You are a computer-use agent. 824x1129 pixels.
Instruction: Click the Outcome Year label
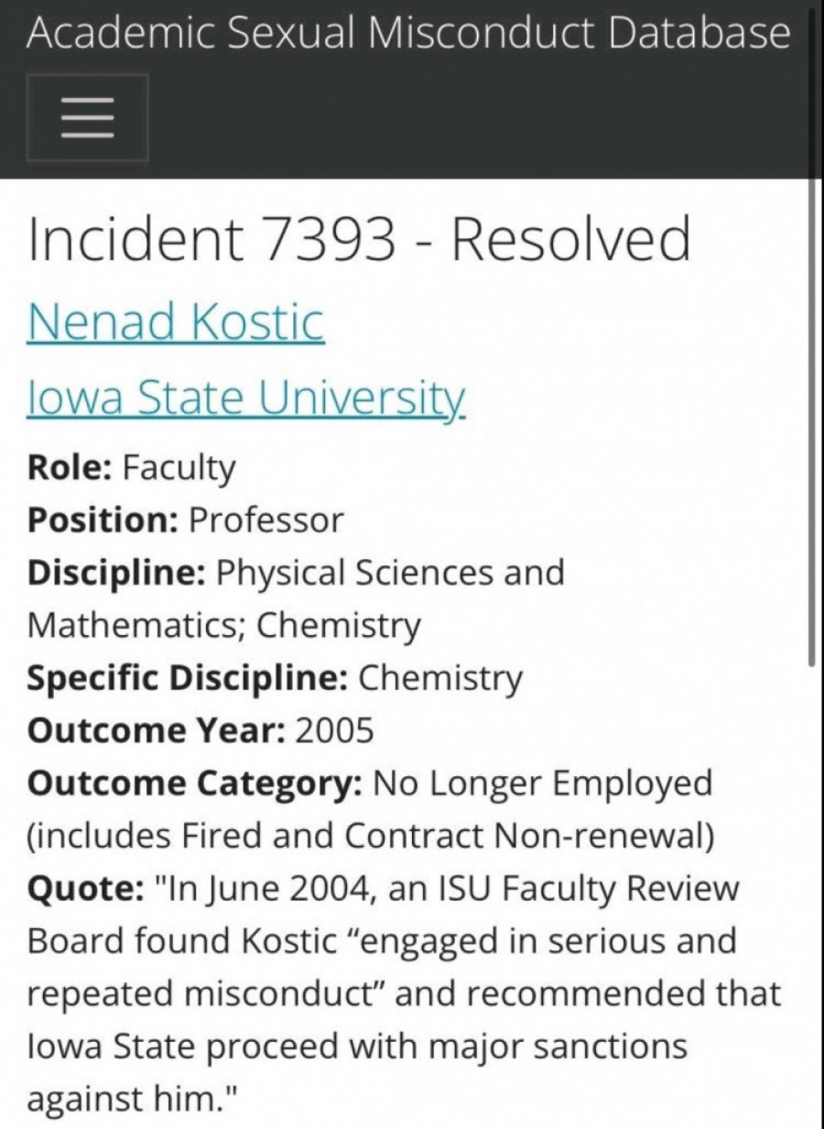[157, 730]
